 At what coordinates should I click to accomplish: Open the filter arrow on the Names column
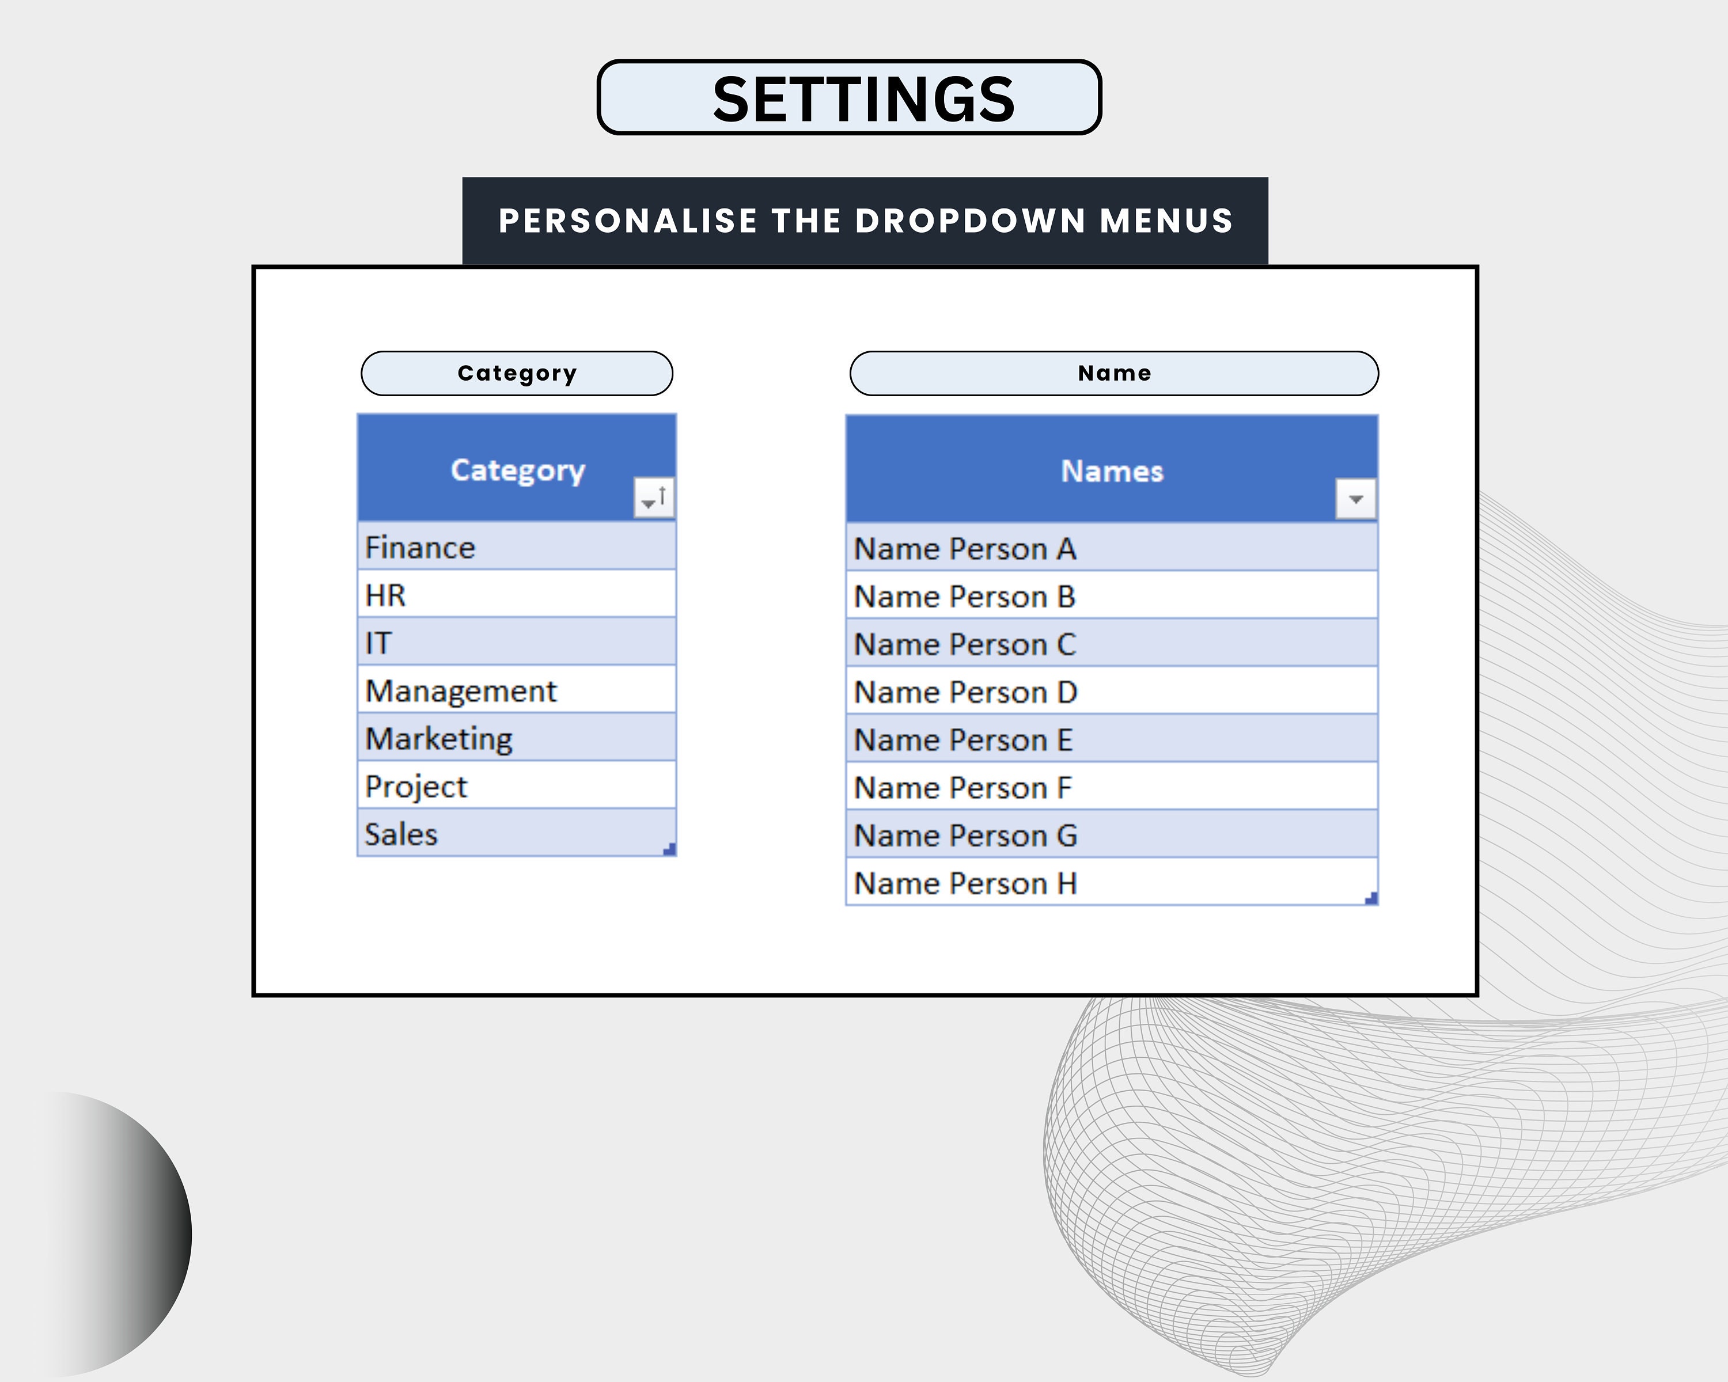1355,500
